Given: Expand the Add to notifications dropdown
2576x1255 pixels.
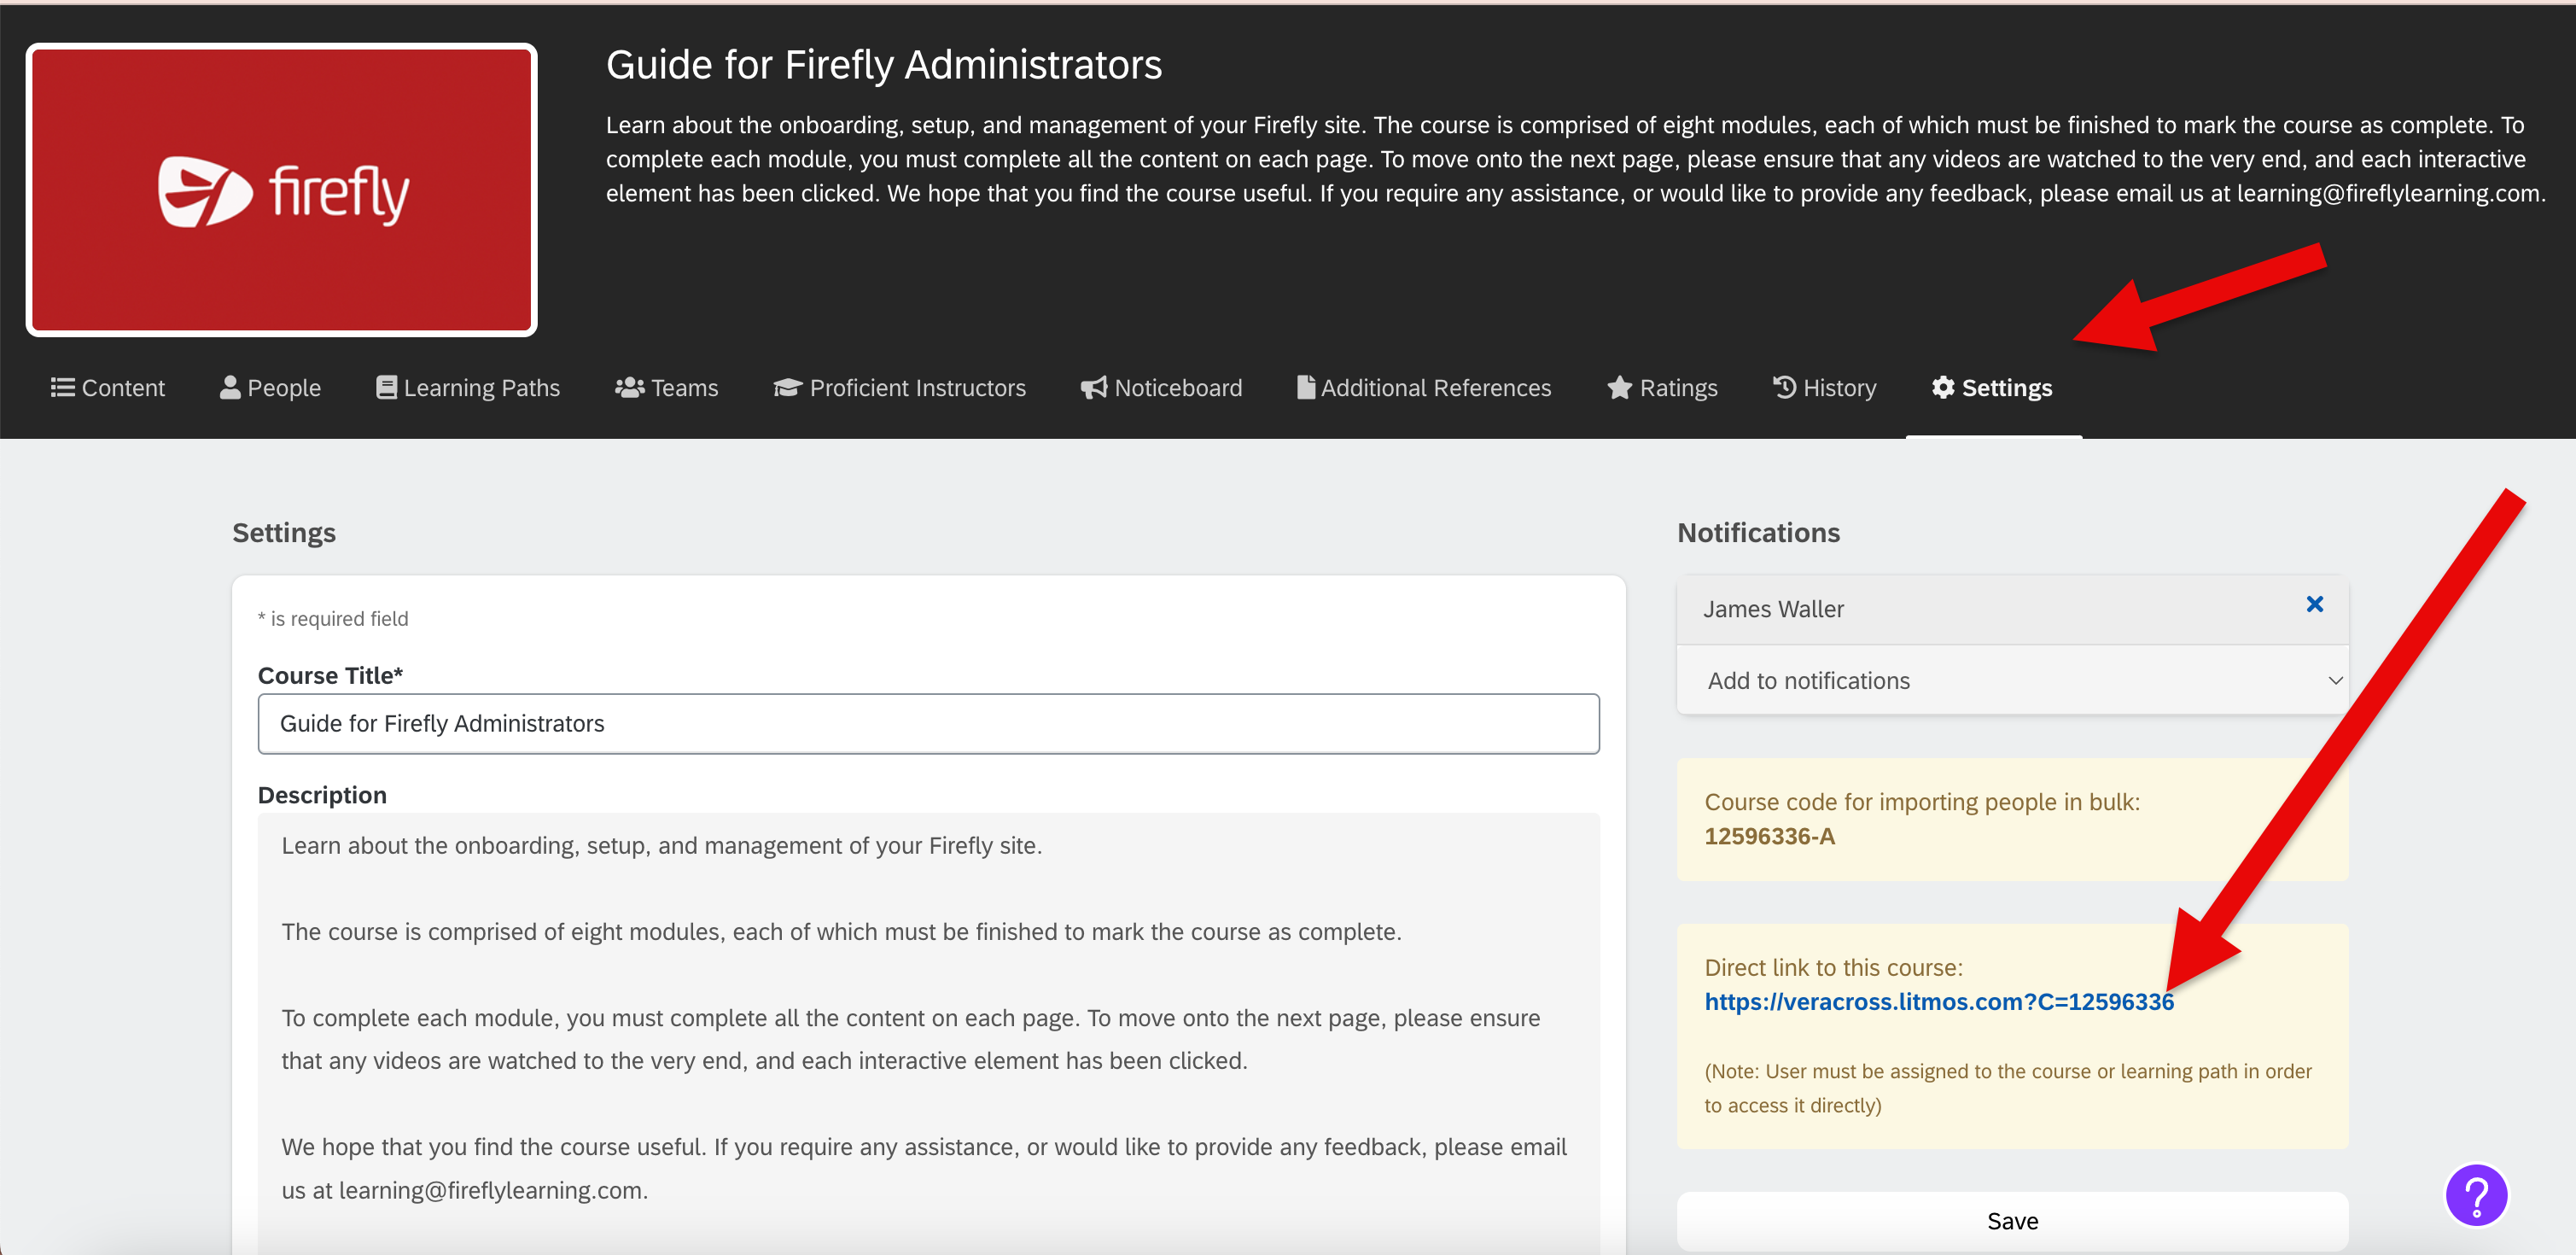Looking at the screenshot, I should 2011,680.
